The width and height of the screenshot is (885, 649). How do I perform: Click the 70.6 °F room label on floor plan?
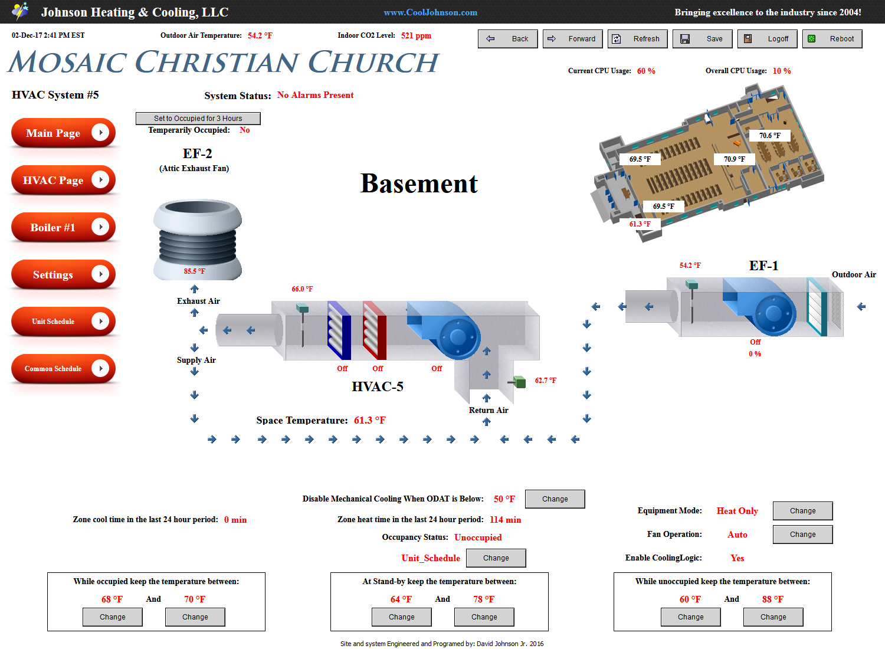pos(769,136)
